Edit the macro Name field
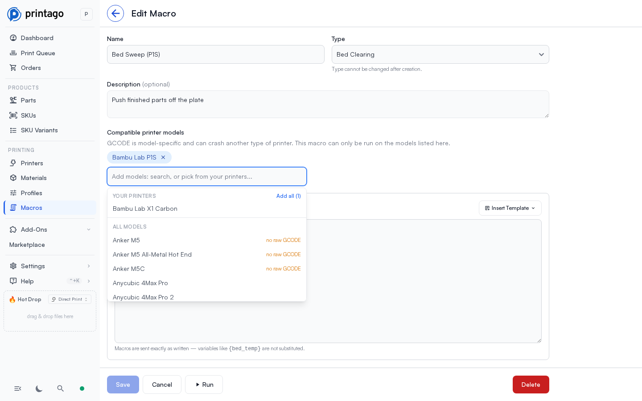This screenshot has height=401, width=642. click(216, 54)
